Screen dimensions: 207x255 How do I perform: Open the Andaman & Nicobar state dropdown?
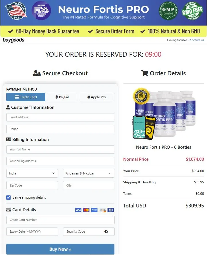[89, 173]
